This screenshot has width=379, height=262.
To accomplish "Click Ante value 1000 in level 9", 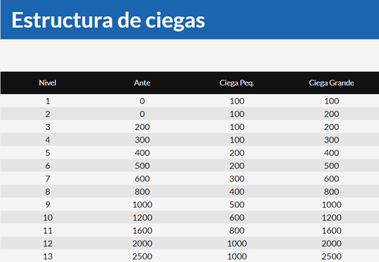I will (142, 205).
